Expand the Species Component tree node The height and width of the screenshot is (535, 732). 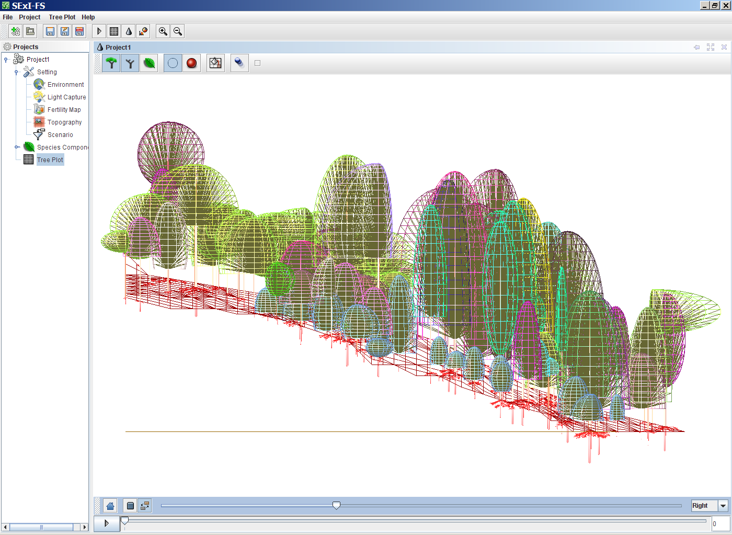click(17, 147)
